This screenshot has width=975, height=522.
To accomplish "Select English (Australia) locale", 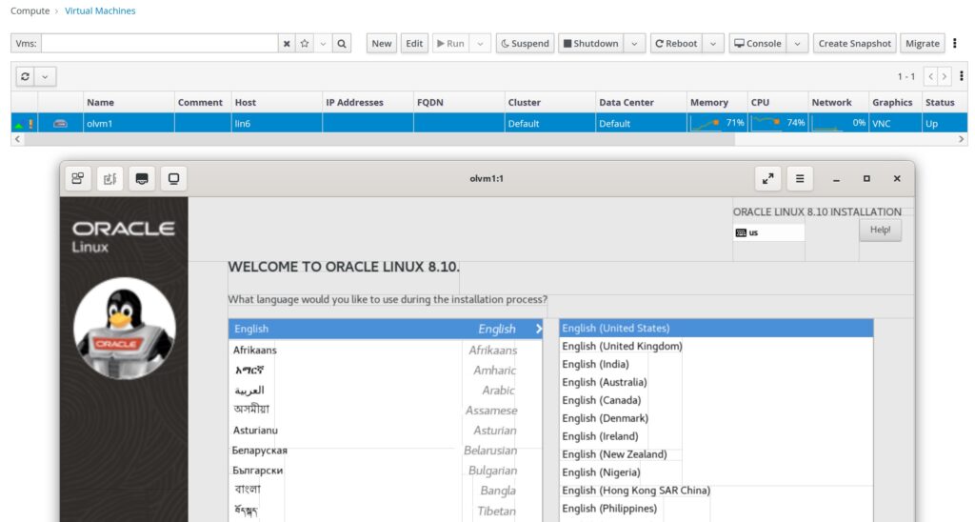I will 716,382.
